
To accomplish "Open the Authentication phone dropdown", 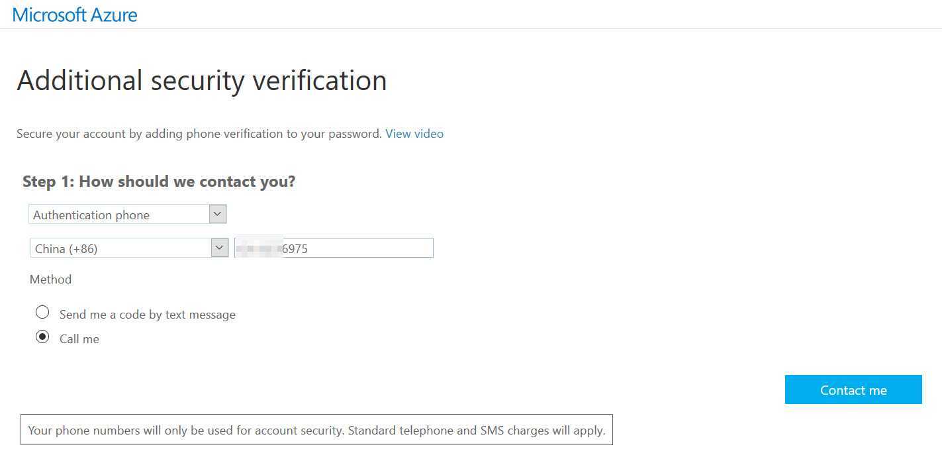I will (x=119, y=215).
